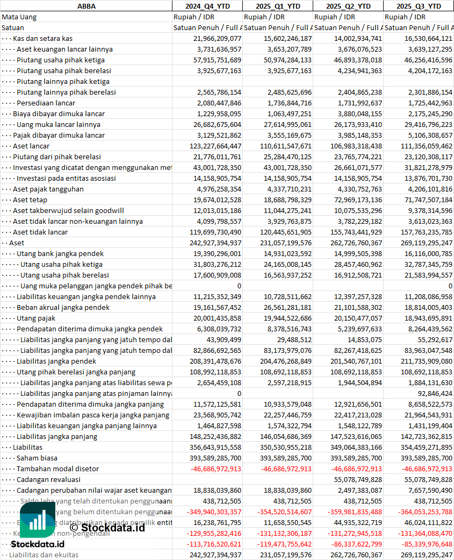
Task: Select Aset pajak tangguhan label
Action: (48, 189)
